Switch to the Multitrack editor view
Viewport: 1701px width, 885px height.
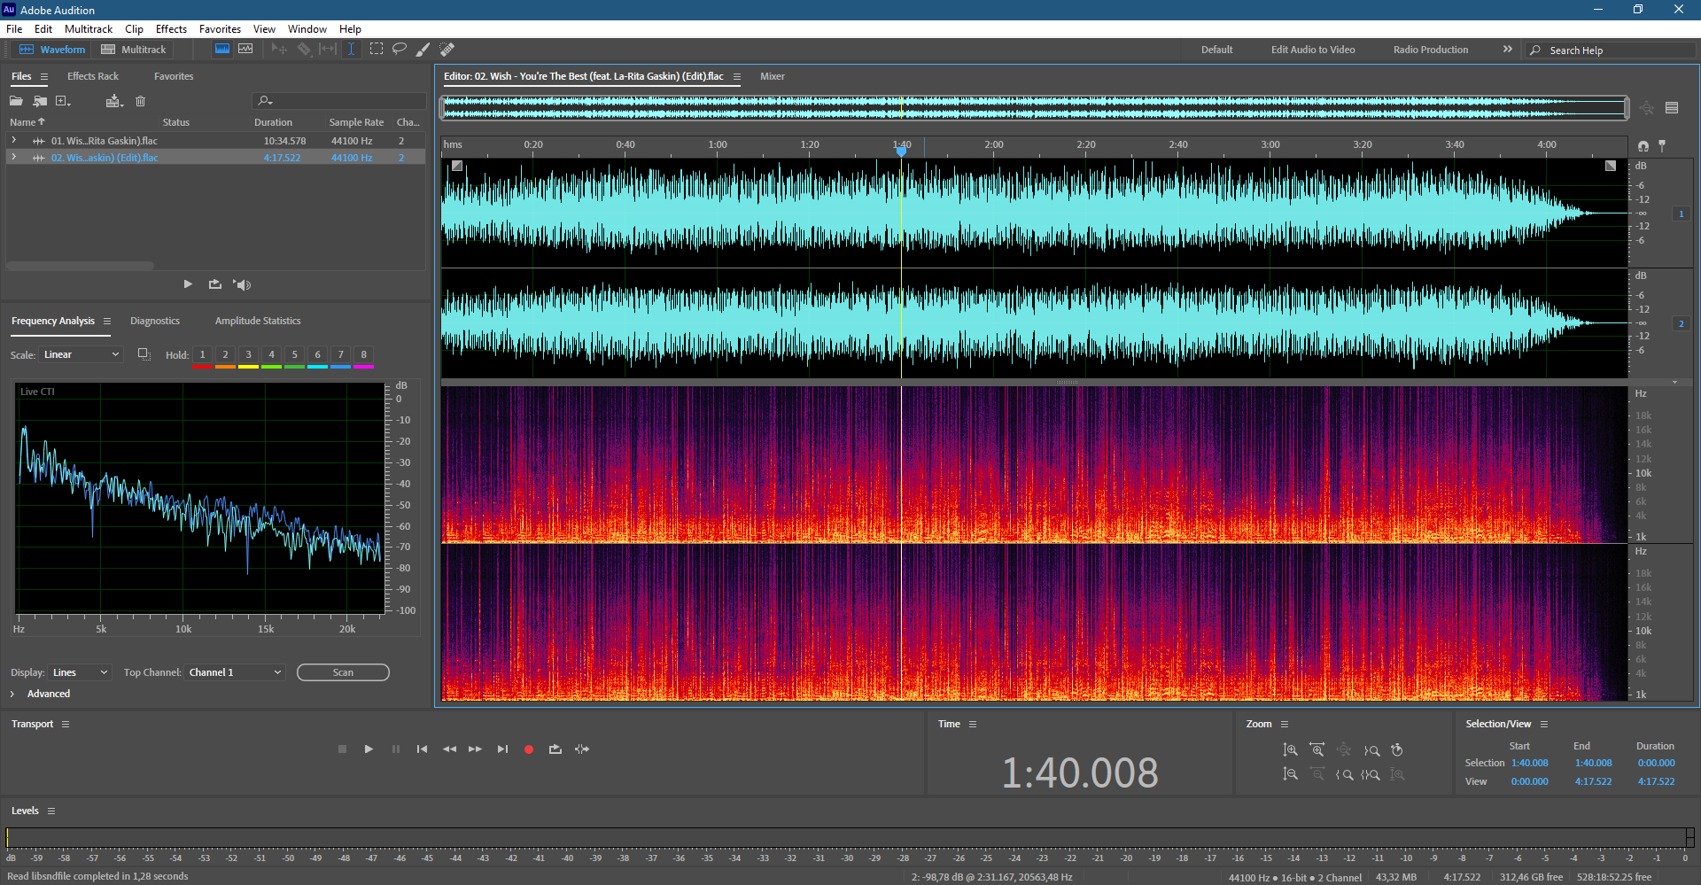(134, 50)
